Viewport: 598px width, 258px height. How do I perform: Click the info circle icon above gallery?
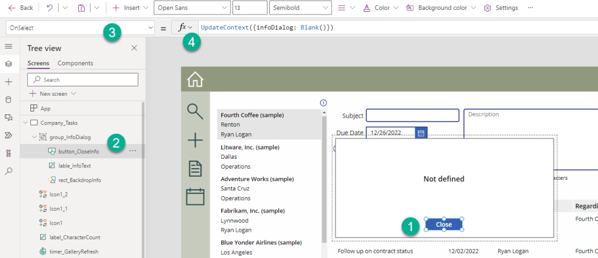pyautogui.click(x=324, y=103)
